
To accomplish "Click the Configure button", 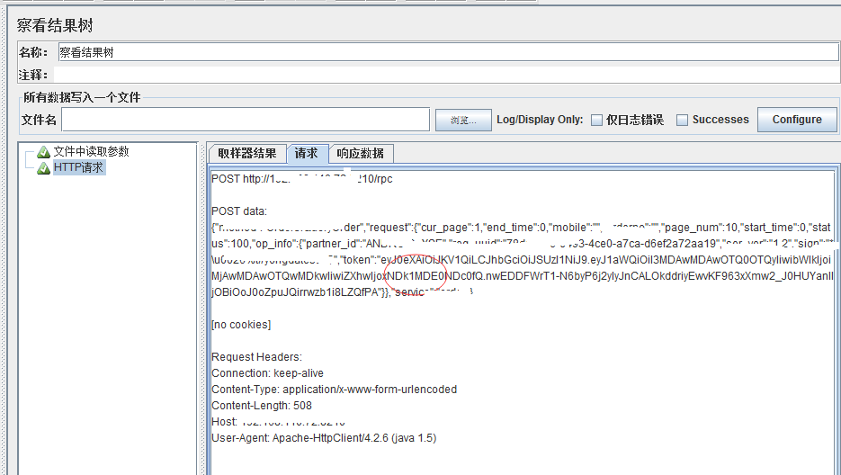I will (797, 120).
